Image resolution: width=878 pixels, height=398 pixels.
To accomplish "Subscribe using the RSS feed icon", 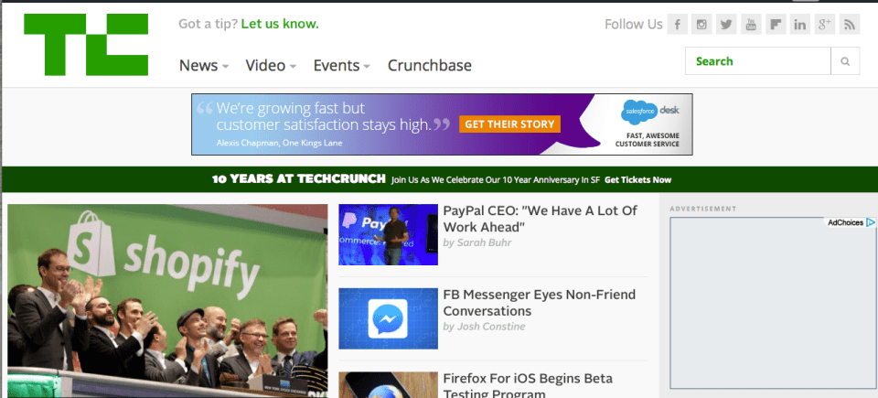I will point(850,25).
